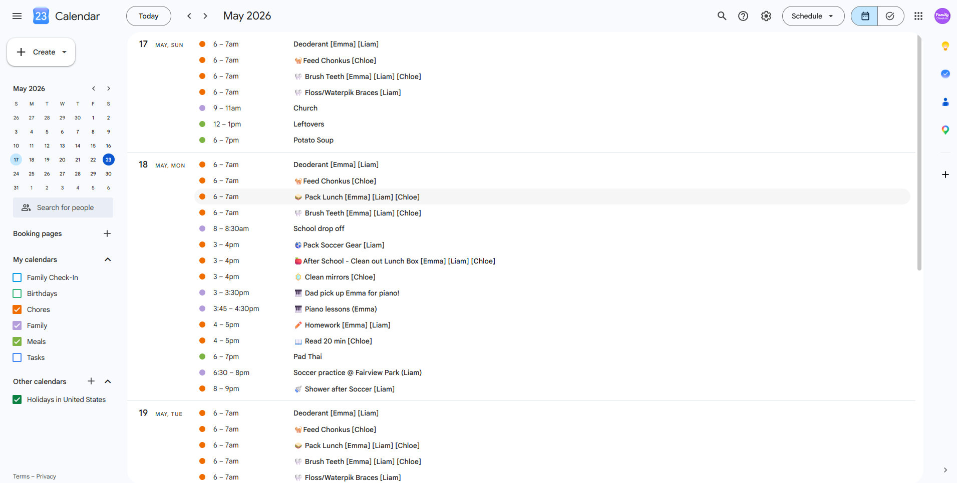
Task: Open Google Tasks in side panel
Action: 945,74
